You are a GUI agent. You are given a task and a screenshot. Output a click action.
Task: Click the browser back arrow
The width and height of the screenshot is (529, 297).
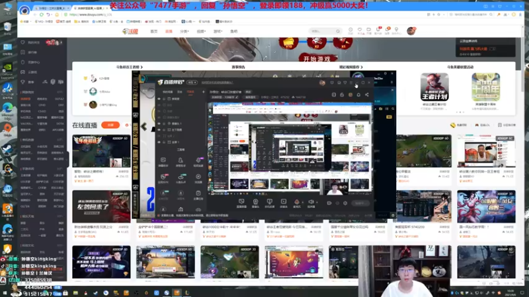35,15
